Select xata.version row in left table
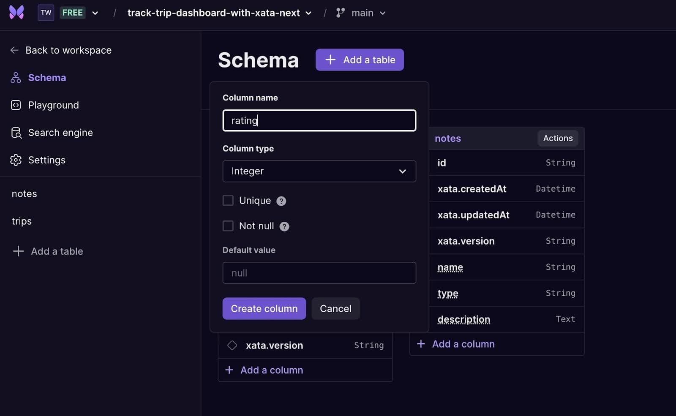 [x=305, y=345]
